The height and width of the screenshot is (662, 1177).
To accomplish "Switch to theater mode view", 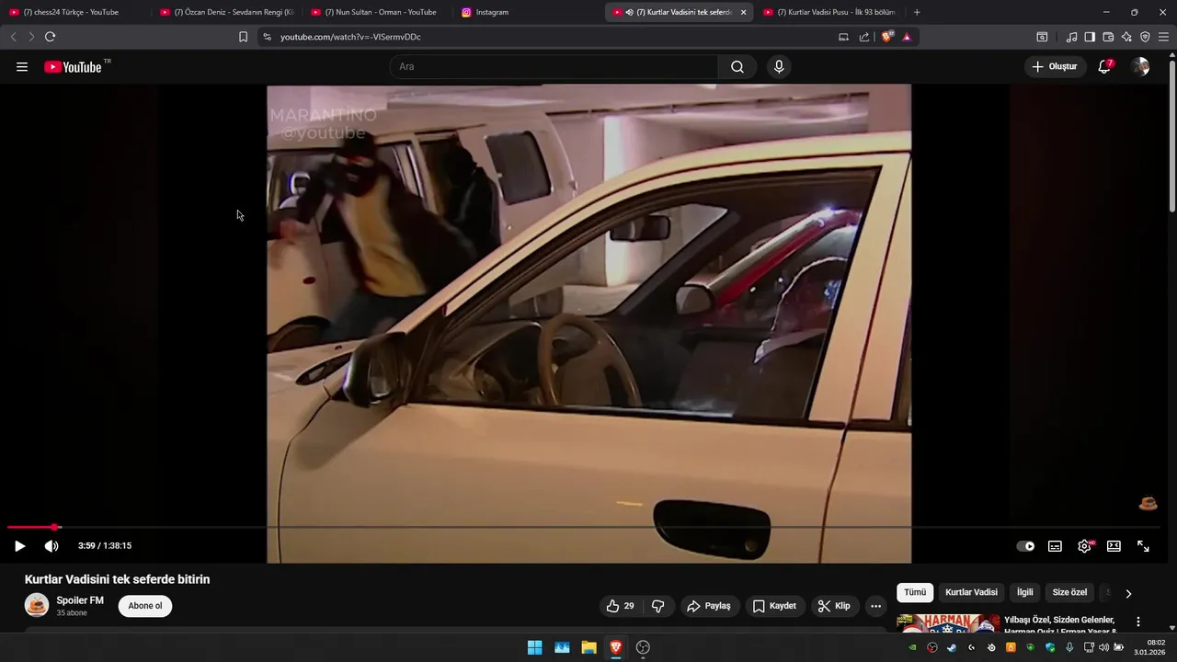I will (1114, 546).
